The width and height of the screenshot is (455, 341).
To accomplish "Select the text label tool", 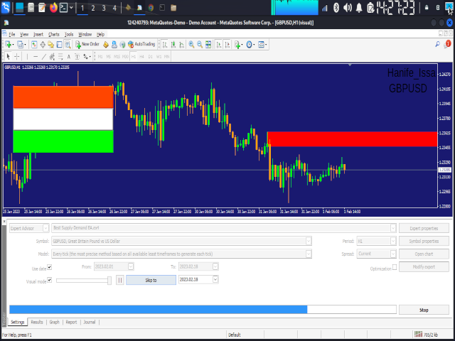I will pyautogui.click(x=77, y=57).
